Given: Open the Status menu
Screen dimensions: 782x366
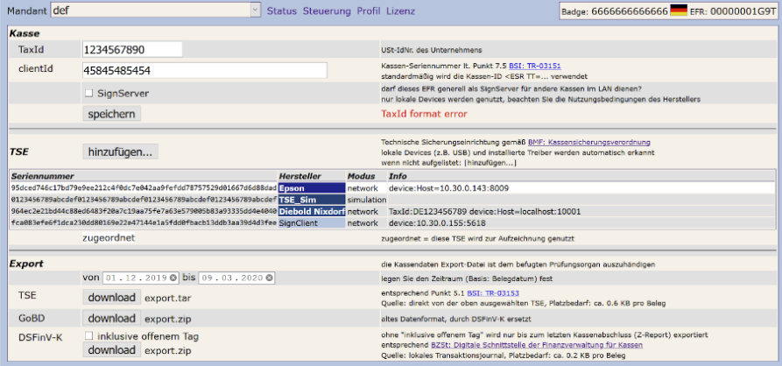Looking at the screenshot, I should pyautogui.click(x=282, y=11).
